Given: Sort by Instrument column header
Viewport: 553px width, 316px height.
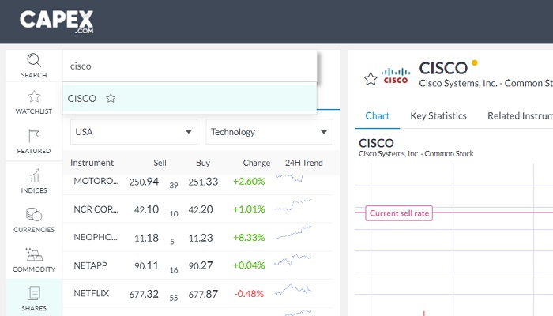Looking at the screenshot, I should pyautogui.click(x=92, y=163).
